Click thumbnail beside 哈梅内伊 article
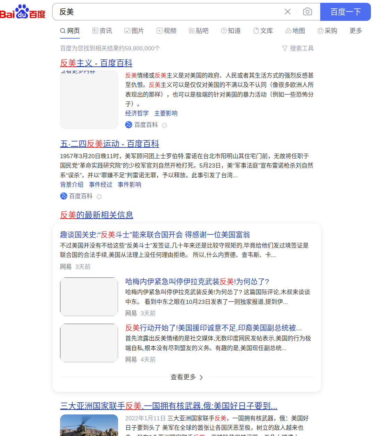 (89, 297)
